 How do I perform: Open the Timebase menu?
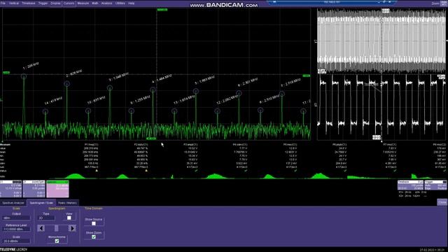pos(28,3)
